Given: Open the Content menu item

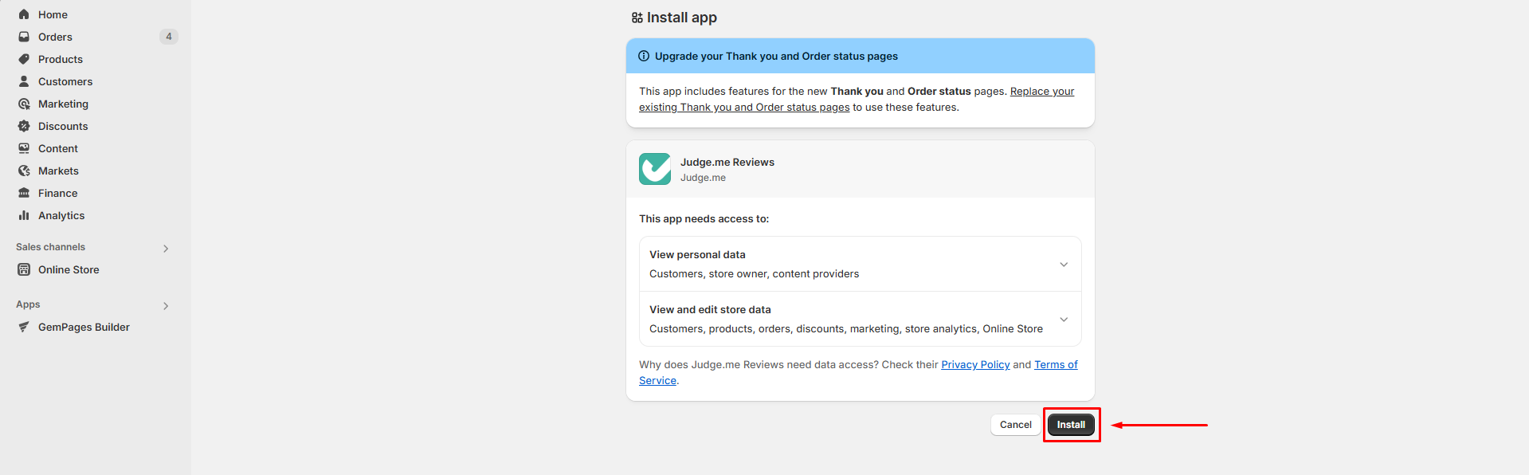Looking at the screenshot, I should coord(58,148).
